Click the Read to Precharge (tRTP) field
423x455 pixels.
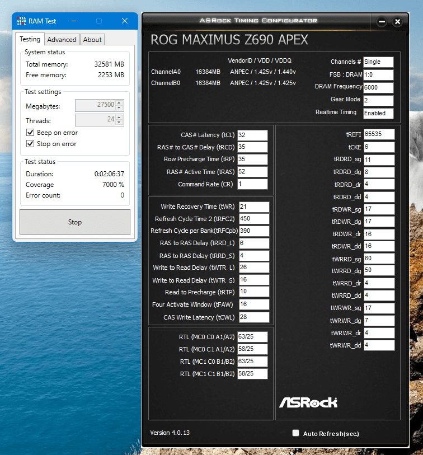pyautogui.click(x=254, y=292)
